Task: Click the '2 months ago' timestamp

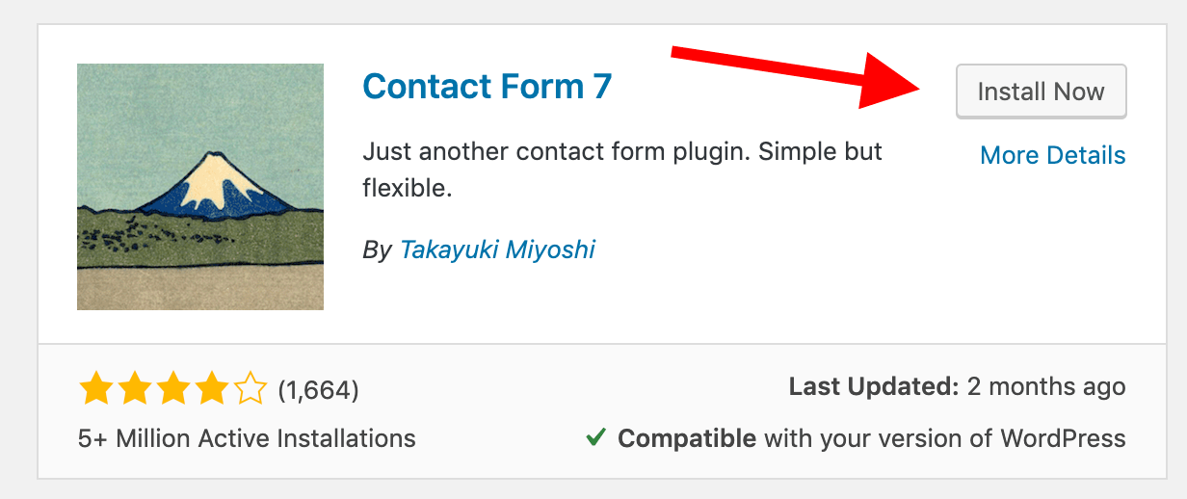Action: (x=1046, y=387)
